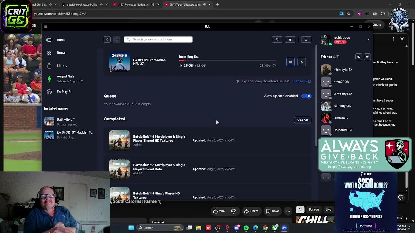The width and height of the screenshot is (415, 233).
Task: Switch to the Renegade Nation browser tab
Action: (x=132, y=5)
